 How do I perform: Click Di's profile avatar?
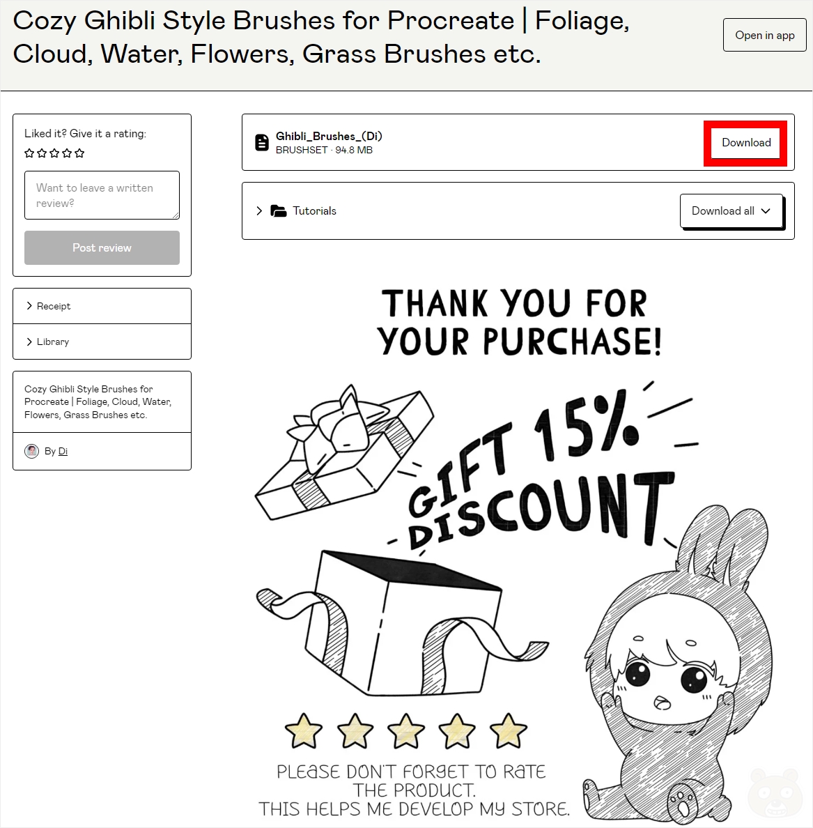tap(31, 451)
